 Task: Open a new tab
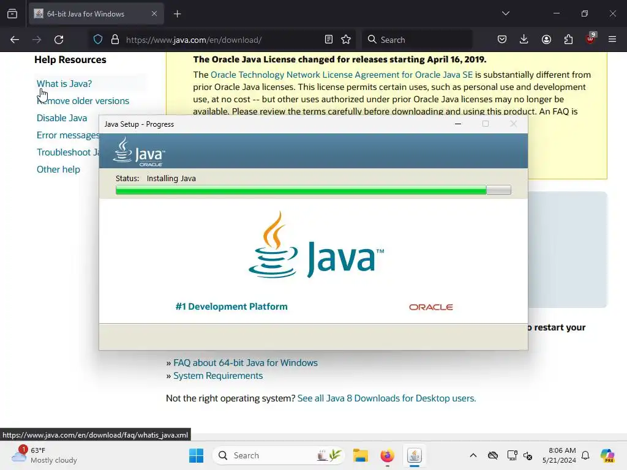tap(178, 14)
